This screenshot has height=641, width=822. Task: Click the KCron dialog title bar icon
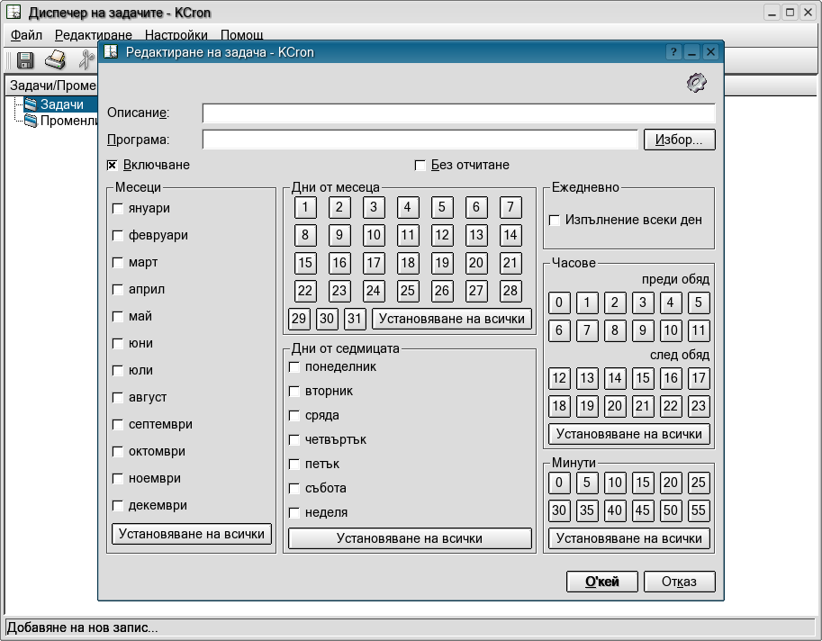(x=111, y=52)
